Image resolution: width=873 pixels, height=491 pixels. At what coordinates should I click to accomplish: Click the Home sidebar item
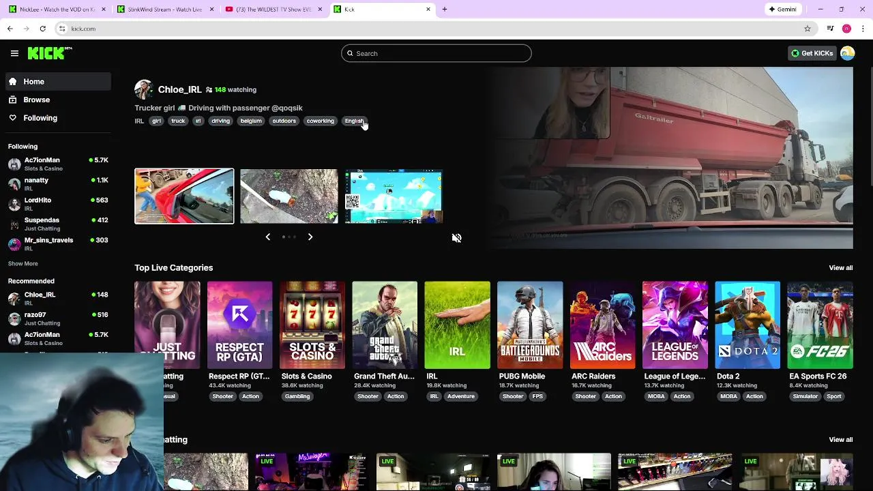coord(57,81)
